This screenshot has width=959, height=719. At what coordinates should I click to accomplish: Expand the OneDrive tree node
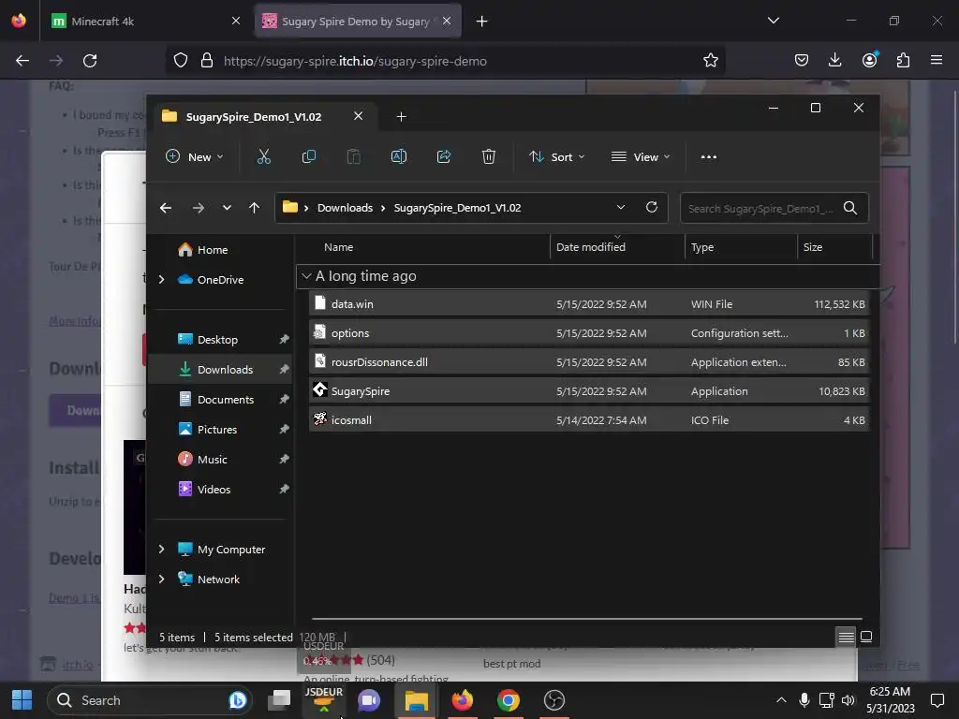point(161,279)
